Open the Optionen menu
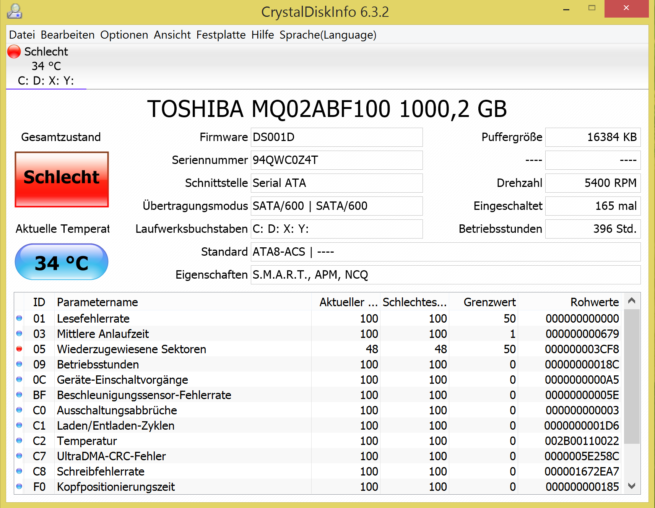Viewport: 655px width, 508px height. pyautogui.click(x=124, y=35)
